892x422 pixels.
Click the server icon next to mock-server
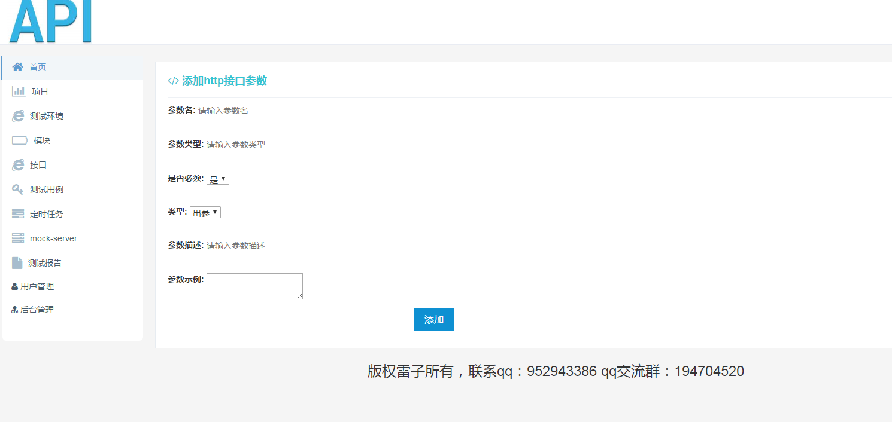point(18,238)
